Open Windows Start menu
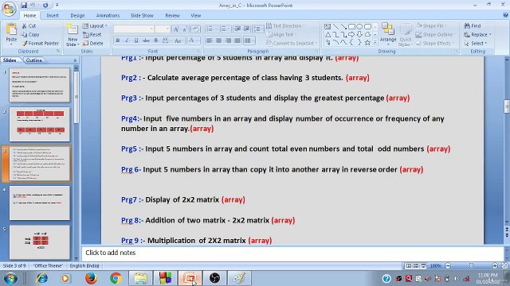The image size is (510, 286). [x=10, y=278]
